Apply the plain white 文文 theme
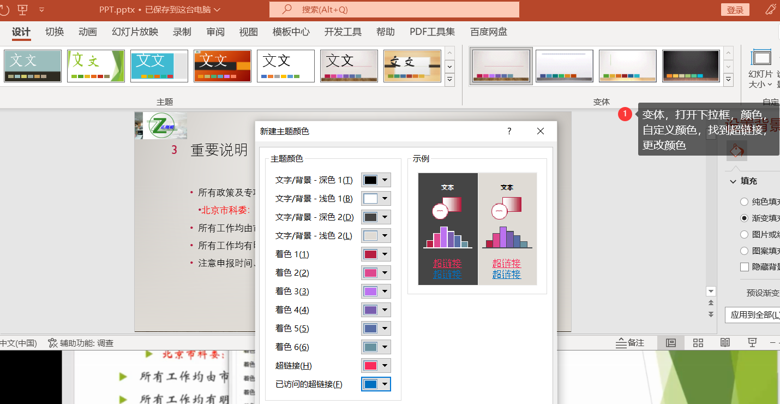The image size is (780, 404). coord(286,66)
